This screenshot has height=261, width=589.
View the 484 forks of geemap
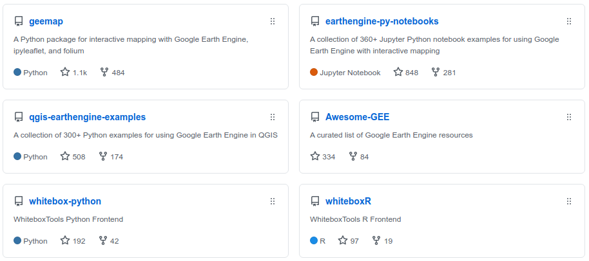(112, 72)
